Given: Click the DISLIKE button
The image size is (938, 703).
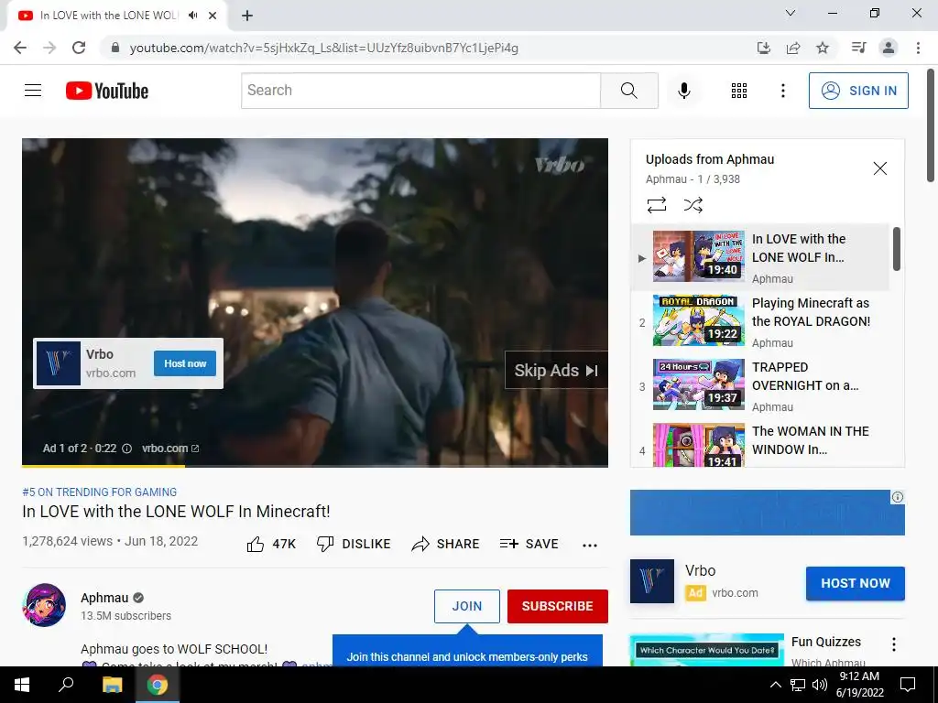Looking at the screenshot, I should coord(354,544).
